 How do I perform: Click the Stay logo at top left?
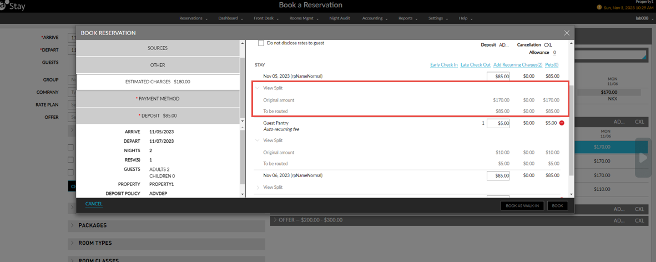(x=13, y=6)
